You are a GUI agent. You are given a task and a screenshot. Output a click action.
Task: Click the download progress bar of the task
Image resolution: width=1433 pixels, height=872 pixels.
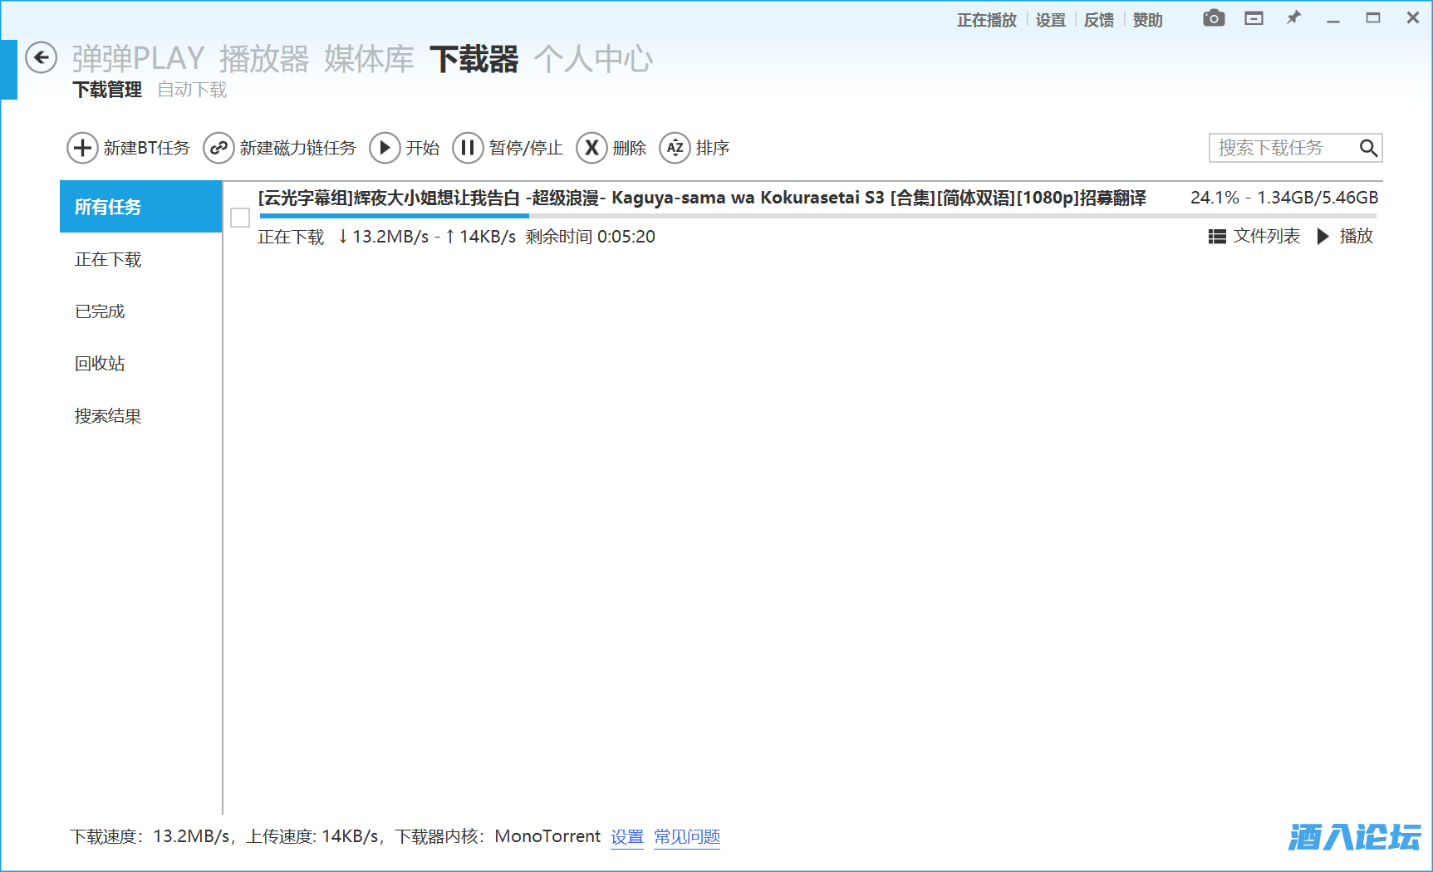[x=817, y=216]
